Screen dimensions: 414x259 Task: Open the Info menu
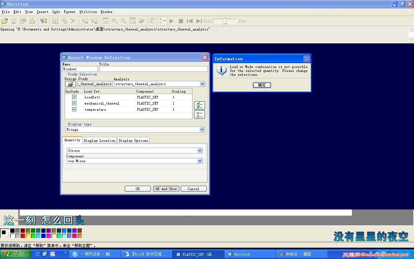(56, 12)
